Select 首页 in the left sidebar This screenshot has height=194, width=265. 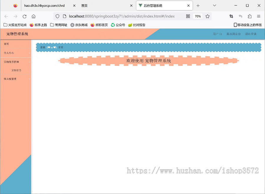[16, 44]
